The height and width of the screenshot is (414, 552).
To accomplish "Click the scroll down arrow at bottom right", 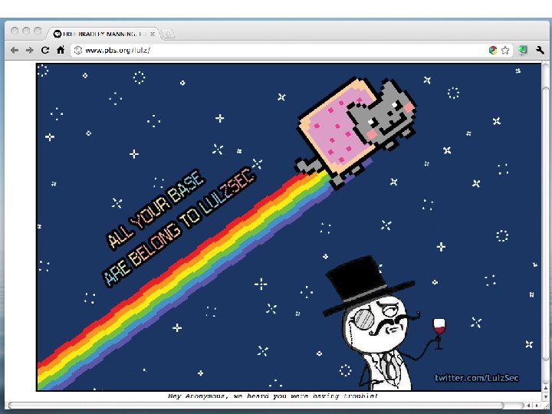I will [x=545, y=397].
